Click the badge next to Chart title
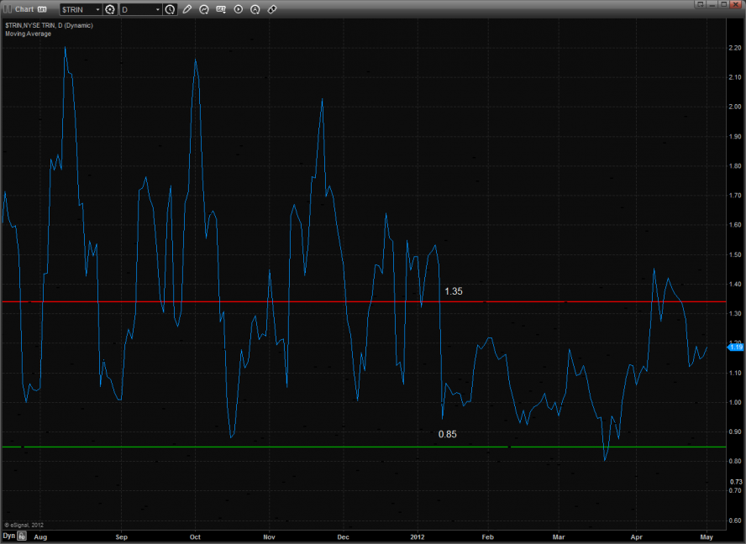 (x=42, y=9)
